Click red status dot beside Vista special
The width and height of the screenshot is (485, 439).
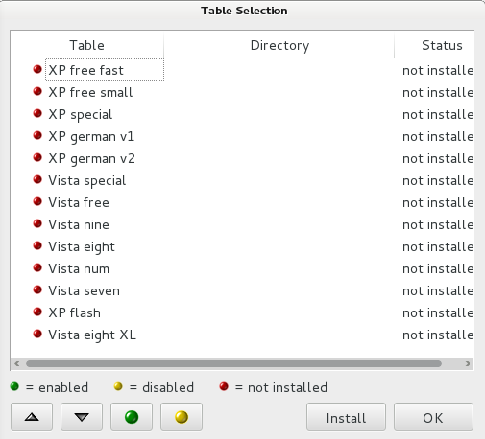pyautogui.click(x=37, y=179)
